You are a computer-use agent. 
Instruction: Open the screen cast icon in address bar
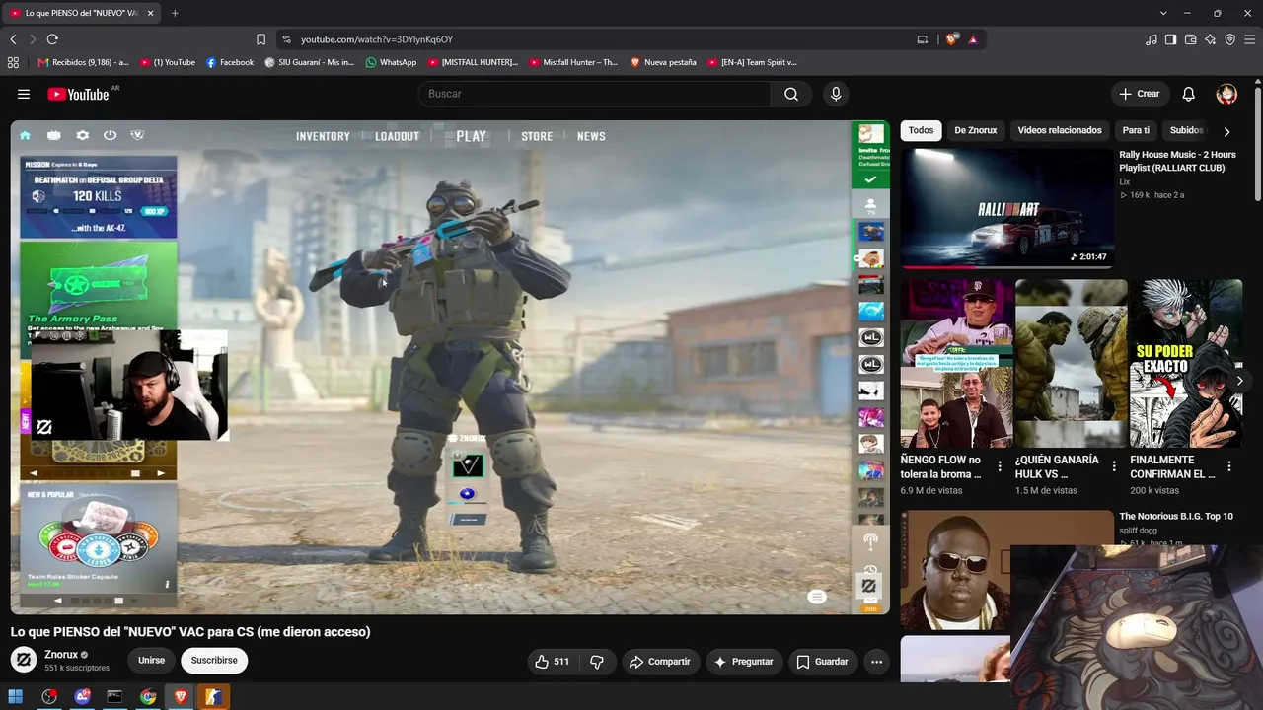tap(923, 39)
